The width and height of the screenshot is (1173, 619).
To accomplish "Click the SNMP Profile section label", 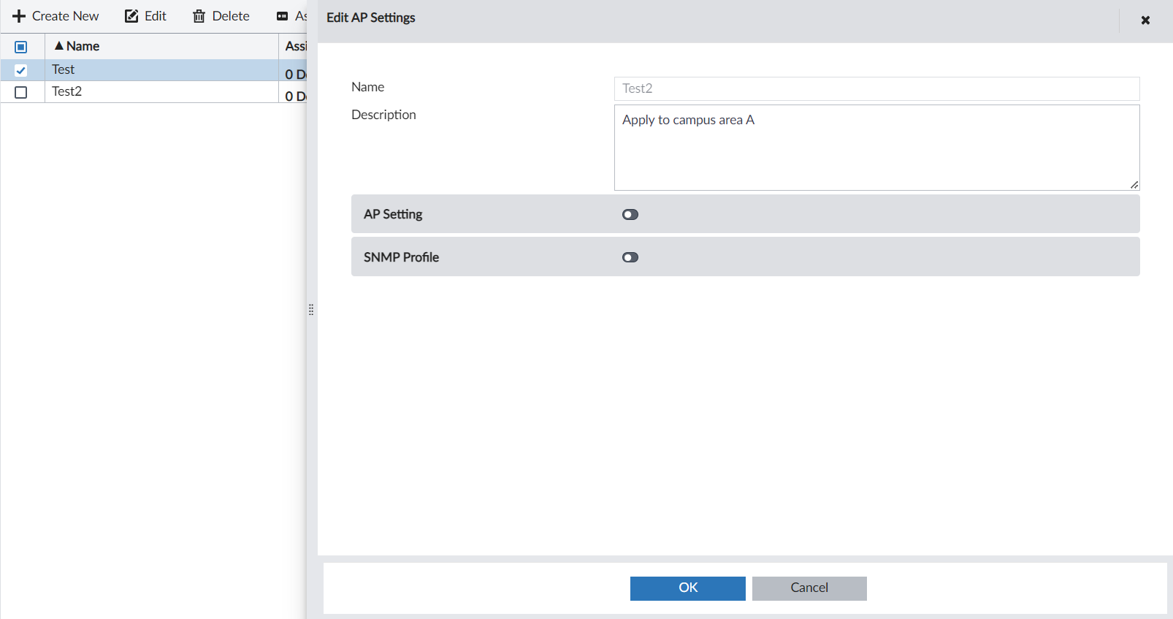I will pos(402,257).
